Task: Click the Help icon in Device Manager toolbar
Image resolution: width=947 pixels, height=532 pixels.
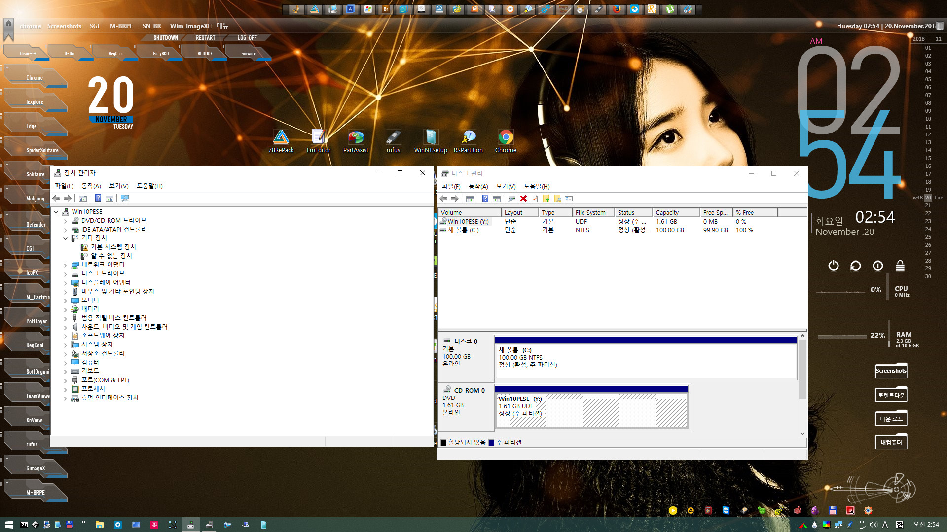Action: [98, 198]
